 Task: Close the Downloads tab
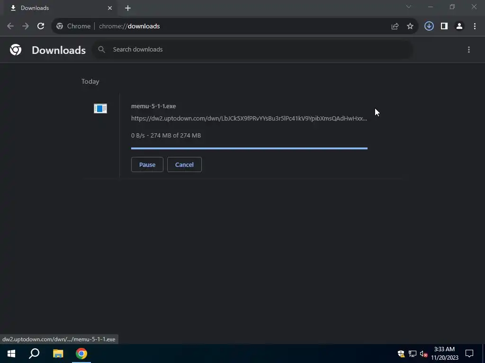coord(110,8)
